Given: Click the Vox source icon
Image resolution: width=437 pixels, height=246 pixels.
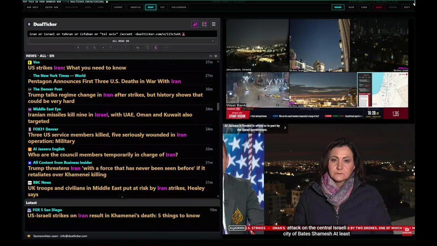Looking at the screenshot, I should (x=30, y=63).
